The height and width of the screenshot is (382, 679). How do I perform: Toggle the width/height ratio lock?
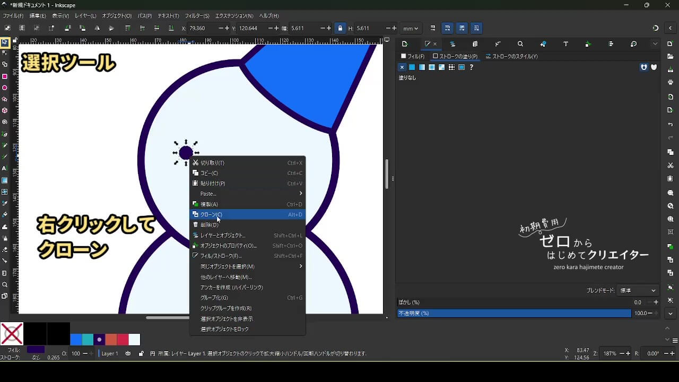pos(340,28)
